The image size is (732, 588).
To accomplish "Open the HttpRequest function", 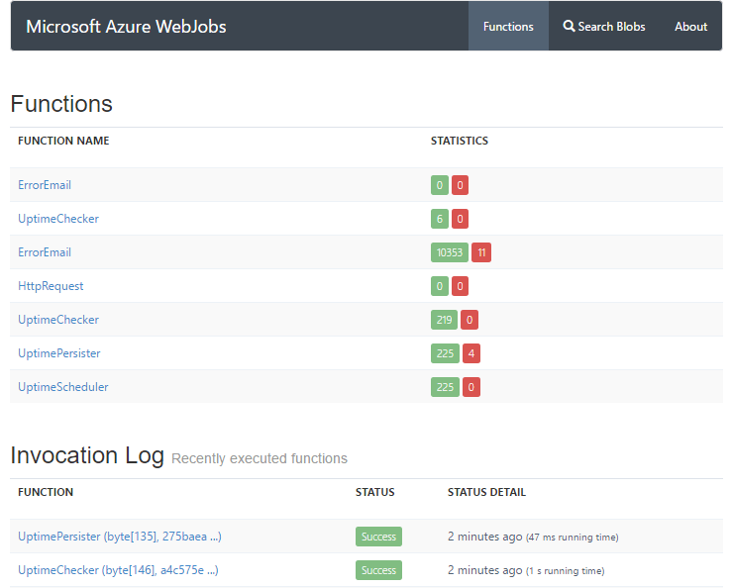I will pos(51,286).
